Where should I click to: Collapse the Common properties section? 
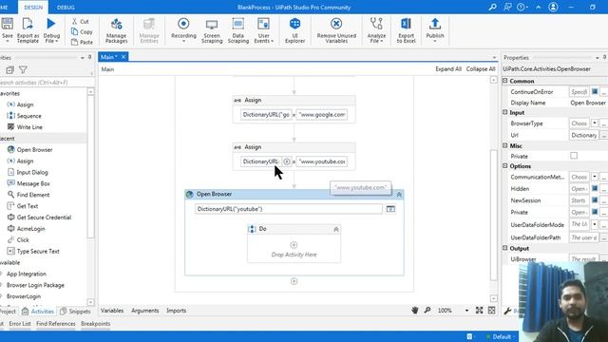click(x=505, y=81)
